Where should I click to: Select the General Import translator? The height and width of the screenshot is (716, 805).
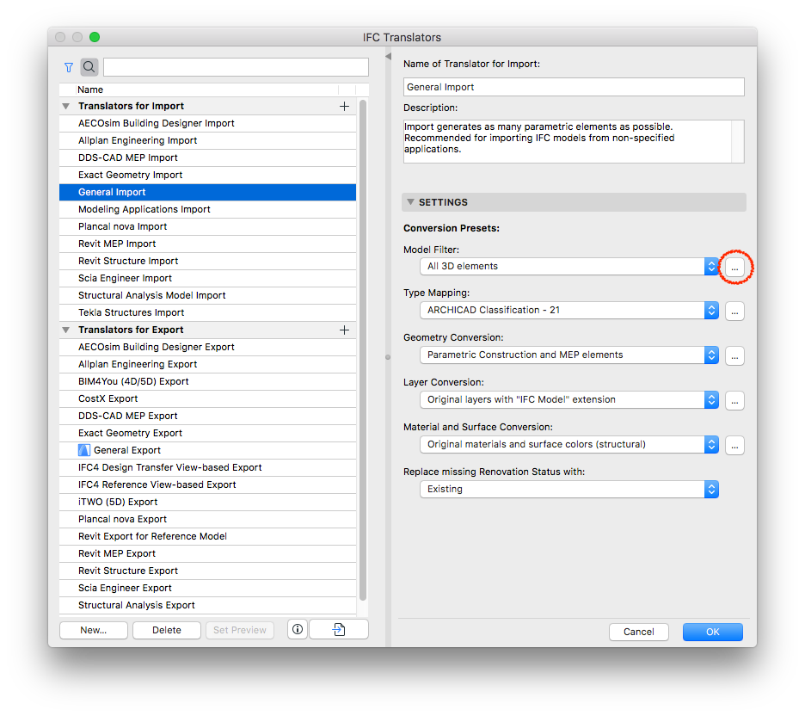pyautogui.click(x=208, y=192)
